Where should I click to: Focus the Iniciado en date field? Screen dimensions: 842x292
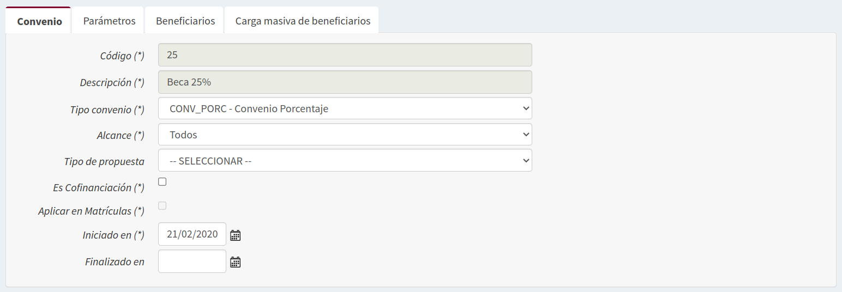192,234
